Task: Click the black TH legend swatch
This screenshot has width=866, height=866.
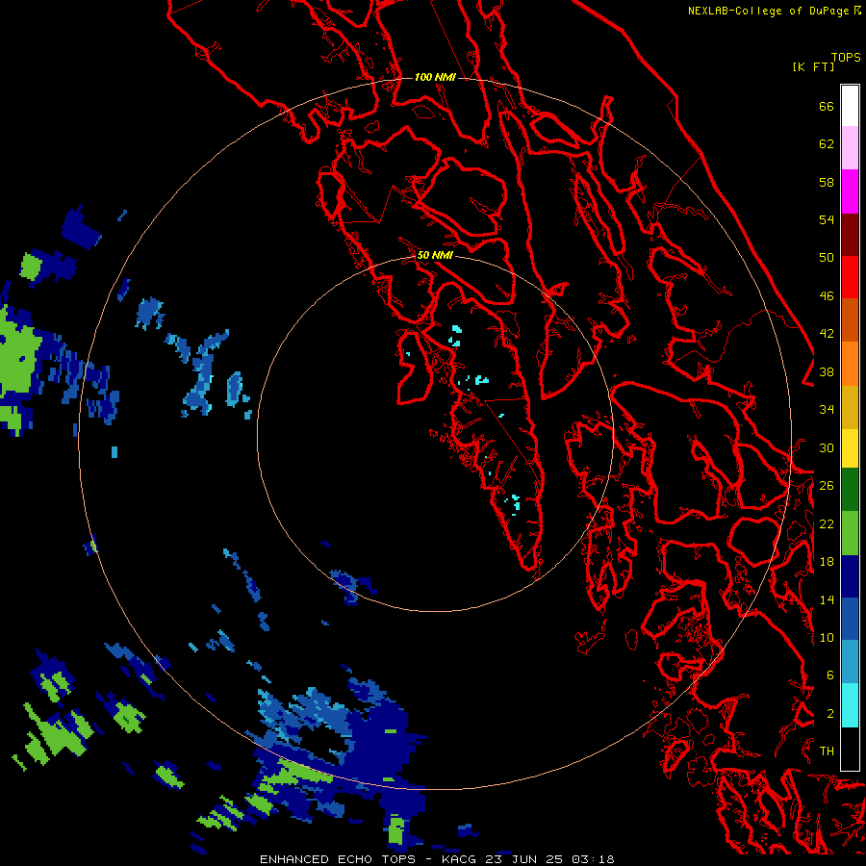Action: tap(850, 749)
